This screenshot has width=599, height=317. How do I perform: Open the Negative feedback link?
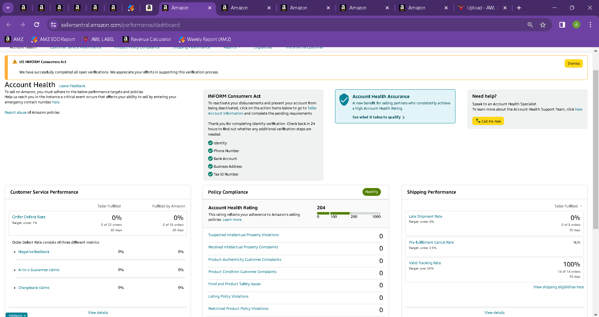[34, 252]
